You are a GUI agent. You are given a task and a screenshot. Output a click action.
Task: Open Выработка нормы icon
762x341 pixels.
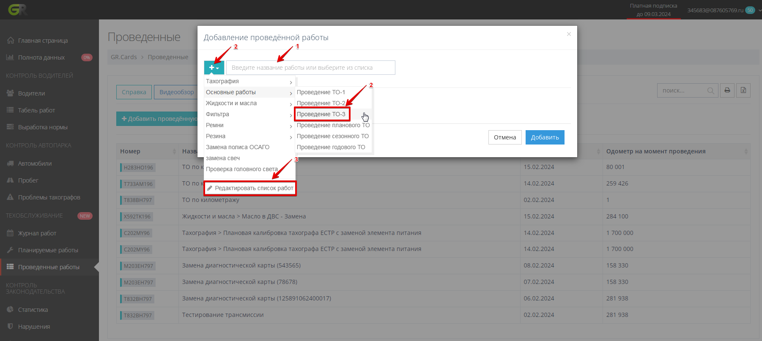coord(10,127)
